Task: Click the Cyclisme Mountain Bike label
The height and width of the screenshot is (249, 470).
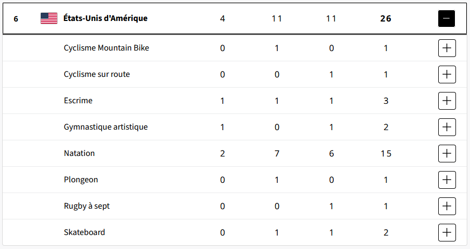Action: 107,48
